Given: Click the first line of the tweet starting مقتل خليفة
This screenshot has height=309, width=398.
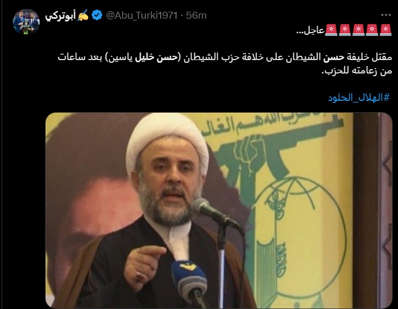Looking at the screenshot, I should click(x=225, y=57).
